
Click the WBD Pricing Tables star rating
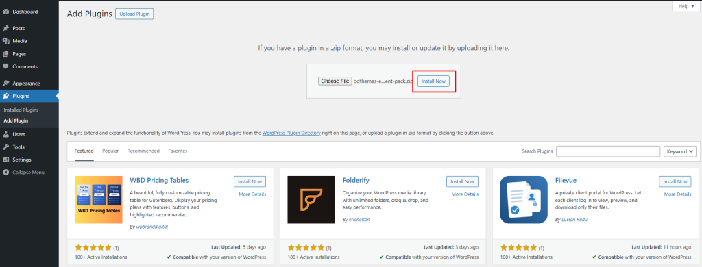click(x=93, y=247)
